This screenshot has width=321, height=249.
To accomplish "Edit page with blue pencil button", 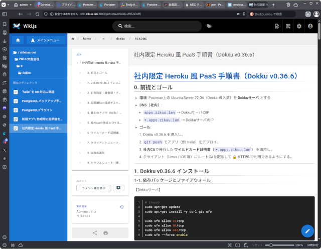I will (307, 231).
